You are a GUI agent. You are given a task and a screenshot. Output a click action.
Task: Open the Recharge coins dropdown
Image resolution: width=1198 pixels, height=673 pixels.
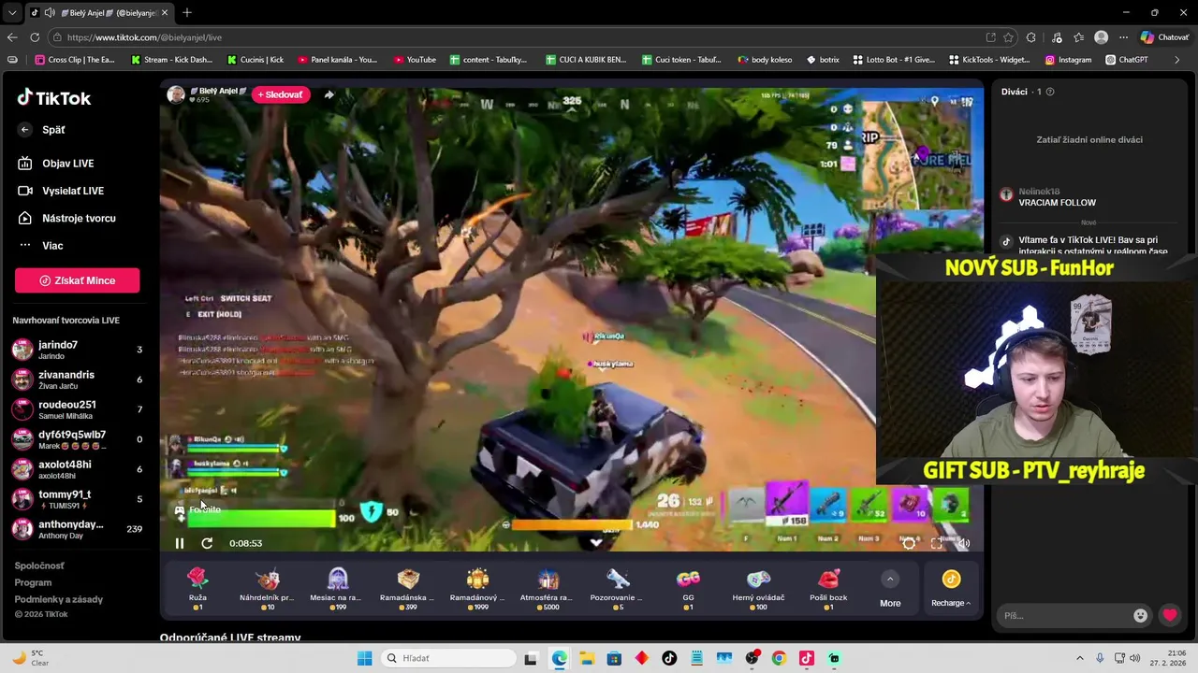951,590
